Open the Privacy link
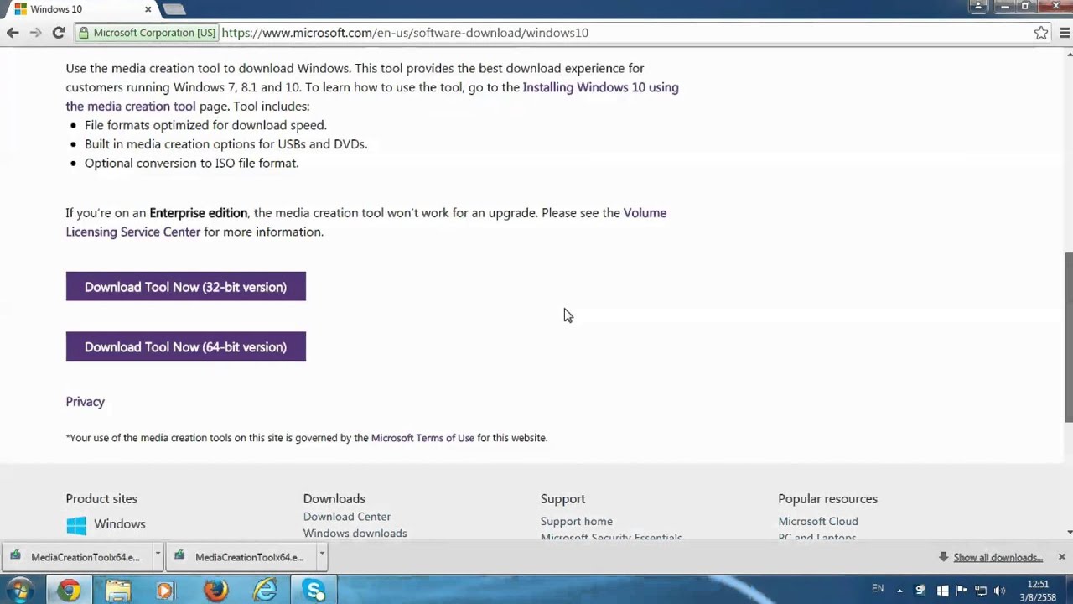Image resolution: width=1073 pixels, height=604 pixels. point(86,402)
